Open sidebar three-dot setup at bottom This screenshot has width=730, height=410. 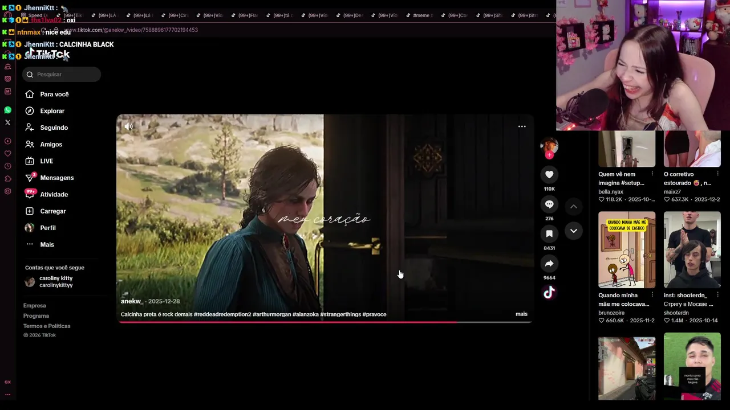pos(7,394)
